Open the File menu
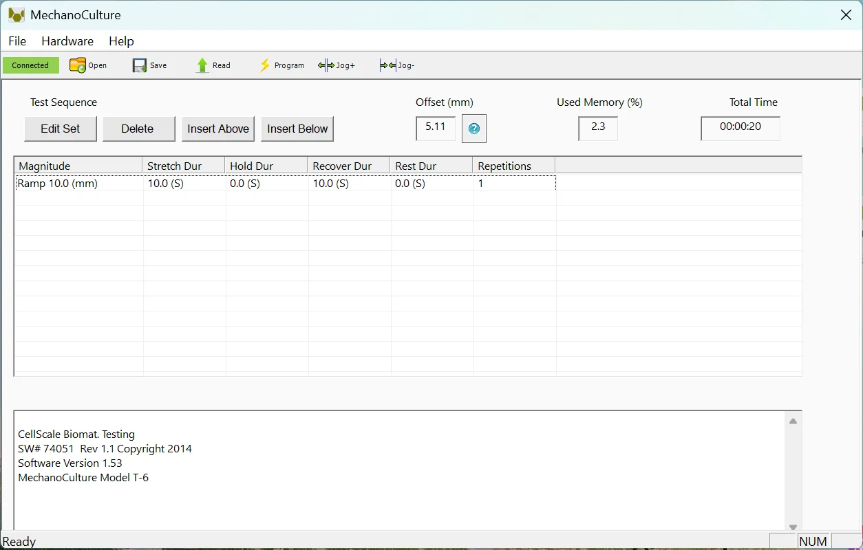 tap(17, 41)
